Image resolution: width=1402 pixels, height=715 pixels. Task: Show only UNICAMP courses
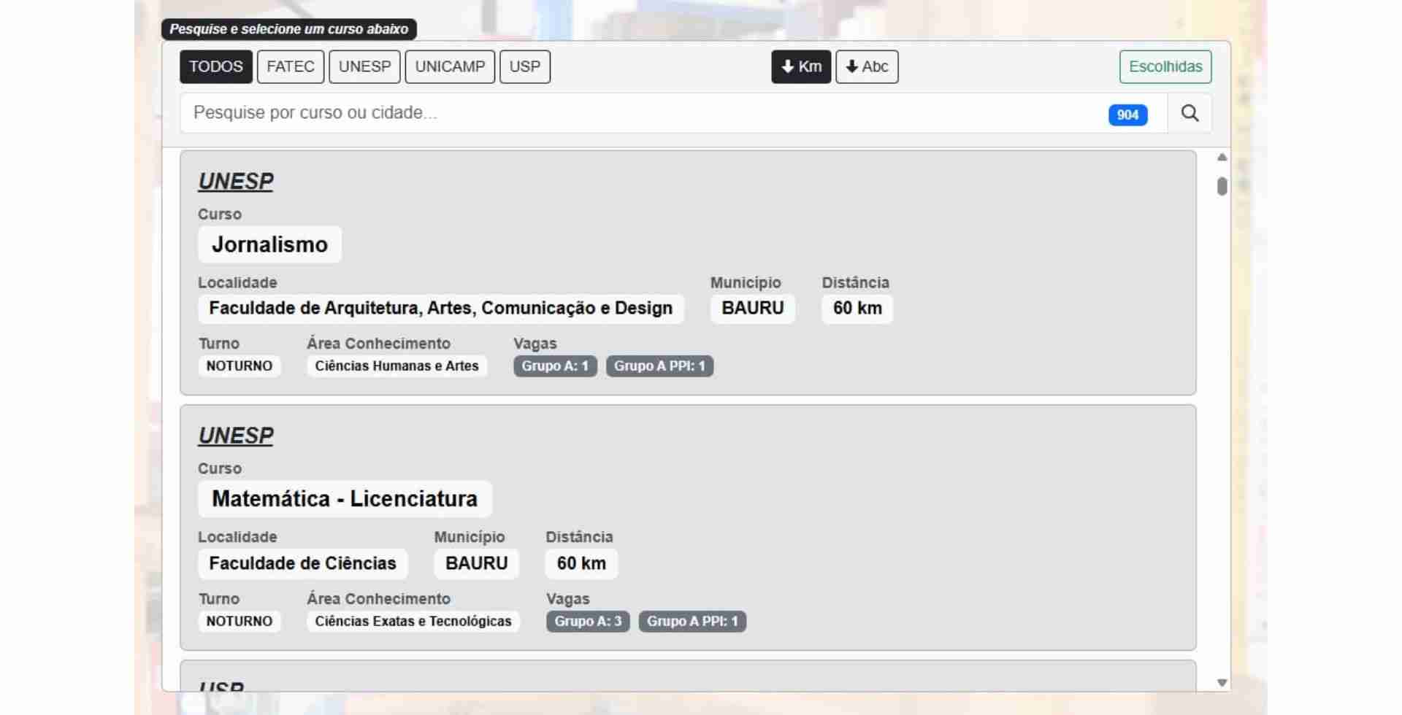tap(450, 66)
